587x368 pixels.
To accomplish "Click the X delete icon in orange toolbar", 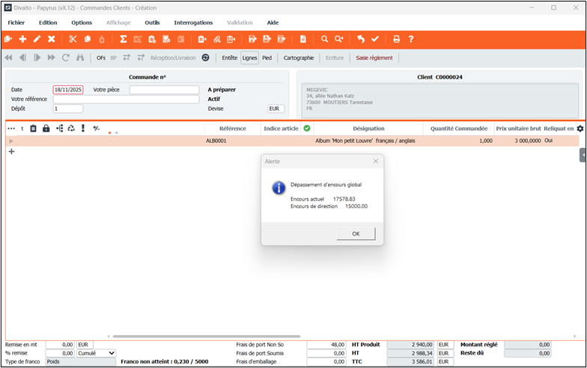I will click(x=51, y=39).
